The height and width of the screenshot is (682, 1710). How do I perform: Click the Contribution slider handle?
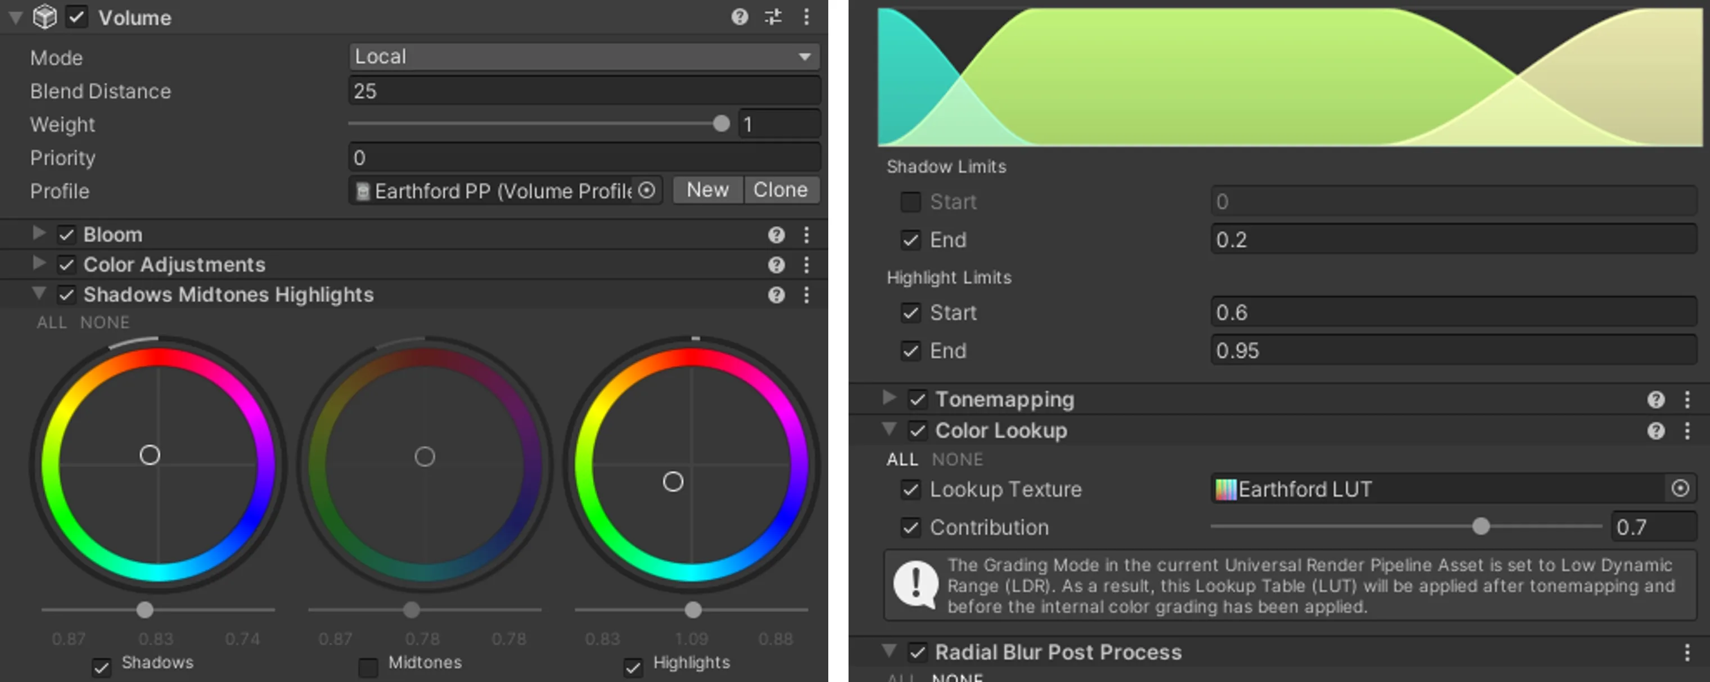[1481, 527]
